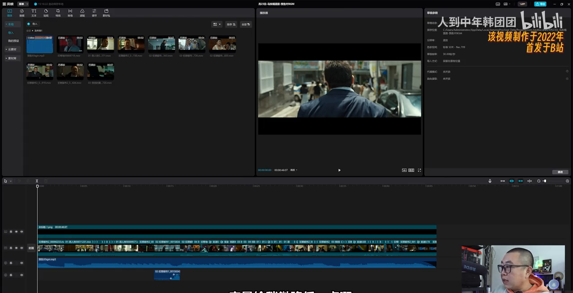Click the VIP badge in title bar
Image resolution: width=573 pixels, height=293 pixels.
pyautogui.click(x=522, y=4)
